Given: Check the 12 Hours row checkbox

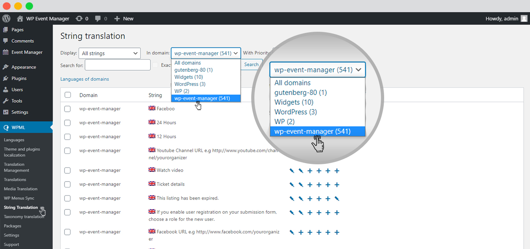Looking at the screenshot, I should coord(68,136).
